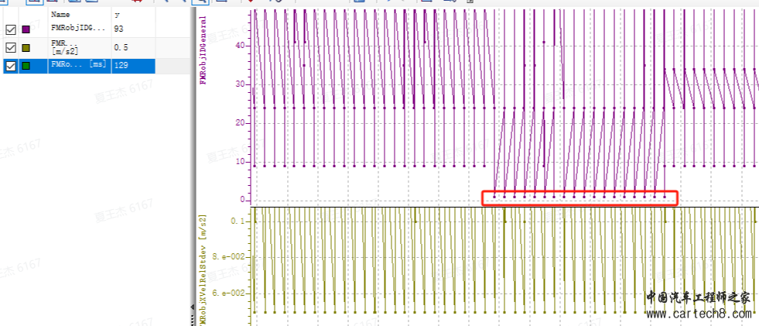Select the FMRo... [ms] signal entry
The width and height of the screenshot is (759, 326).
[77, 66]
